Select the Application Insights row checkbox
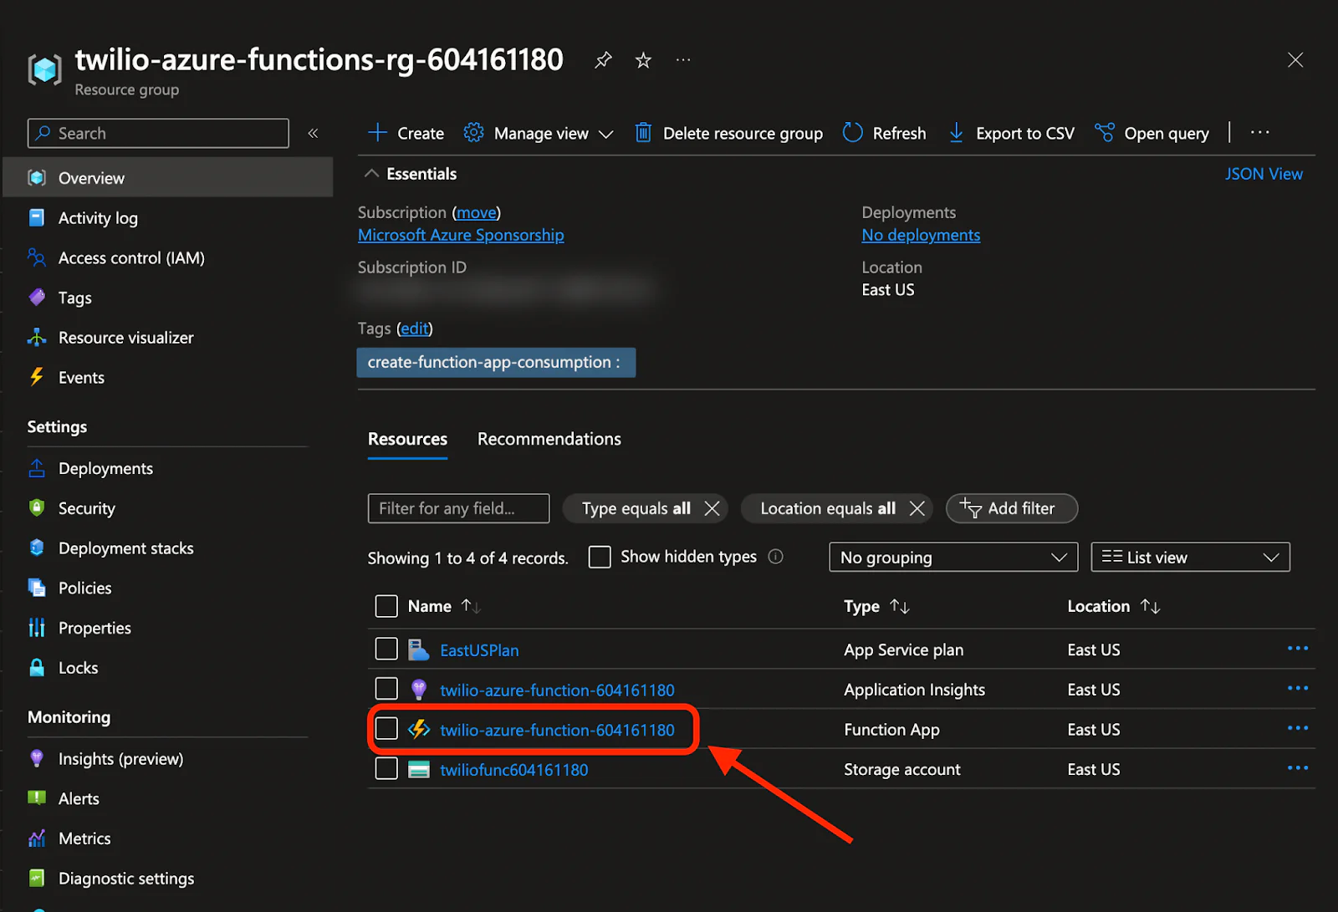 386,689
